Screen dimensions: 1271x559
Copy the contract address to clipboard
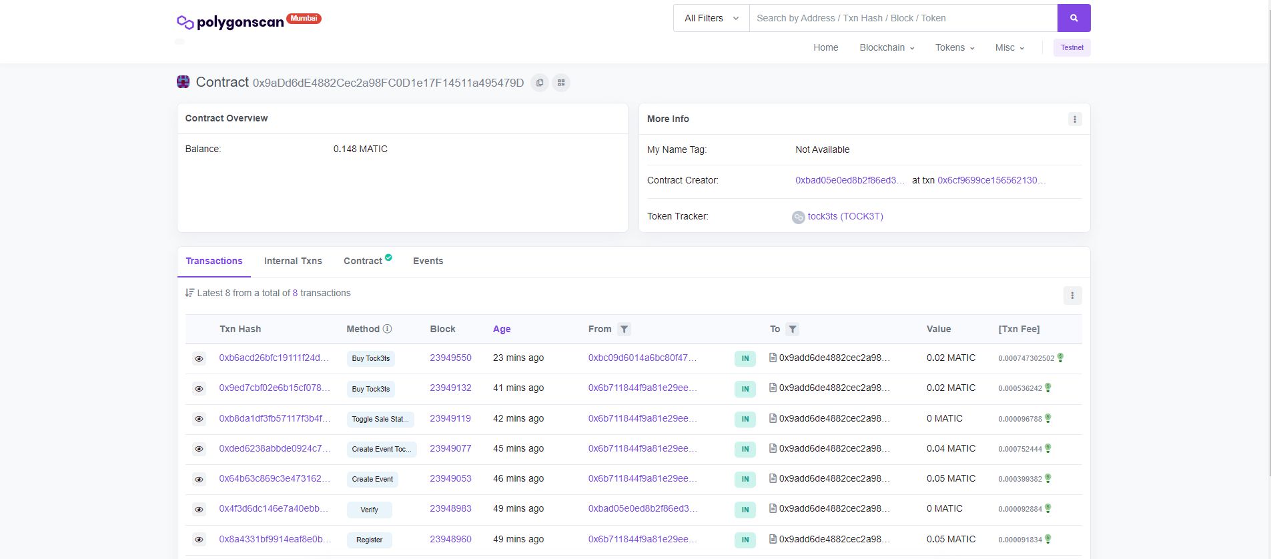pos(540,83)
